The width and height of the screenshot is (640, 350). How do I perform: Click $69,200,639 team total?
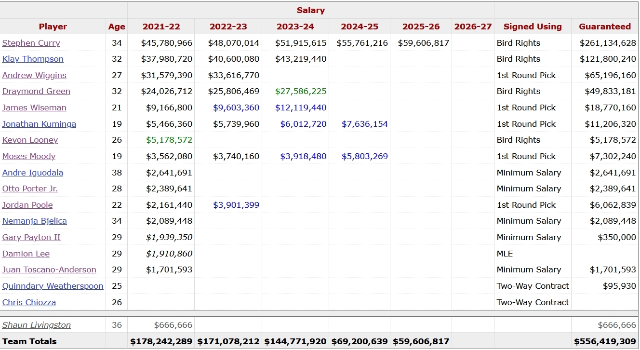tap(360, 341)
